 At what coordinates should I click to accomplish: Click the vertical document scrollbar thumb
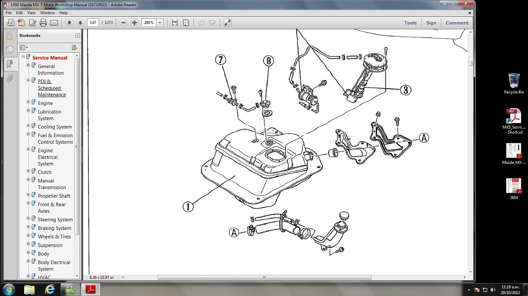click(470, 64)
